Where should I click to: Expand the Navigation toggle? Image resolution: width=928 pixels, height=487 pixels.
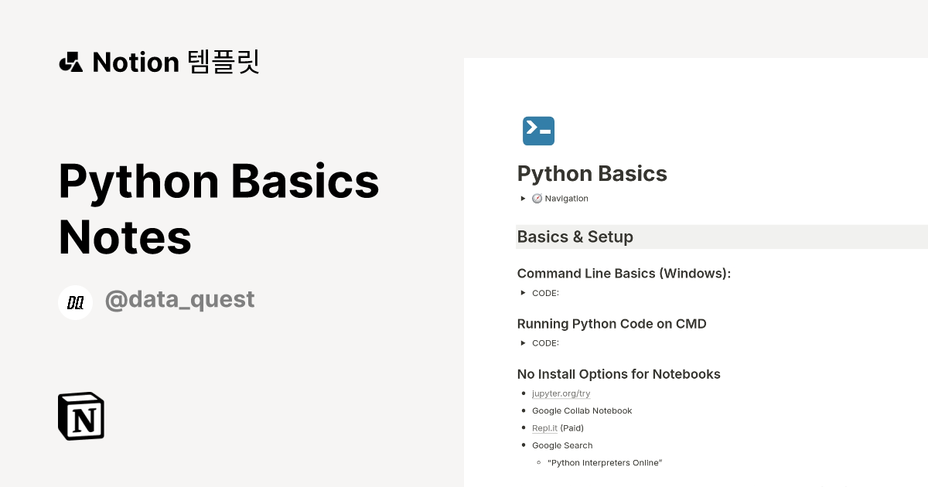[523, 198]
